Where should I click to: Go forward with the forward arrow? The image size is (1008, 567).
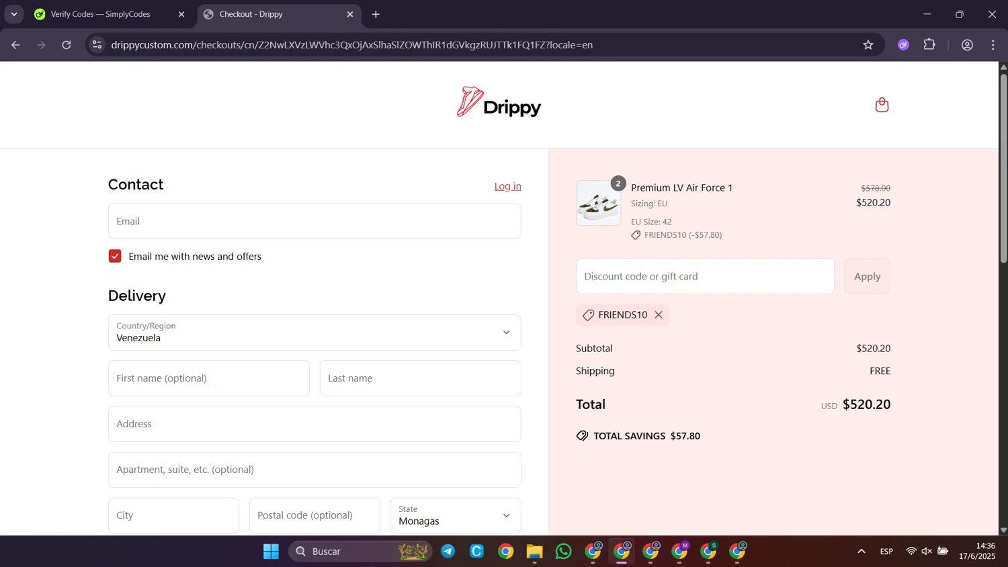41,45
